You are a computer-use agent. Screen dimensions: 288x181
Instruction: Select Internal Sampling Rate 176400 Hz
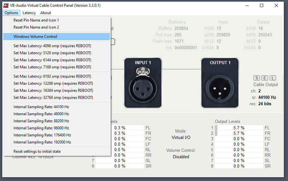pyautogui.click(x=57, y=135)
